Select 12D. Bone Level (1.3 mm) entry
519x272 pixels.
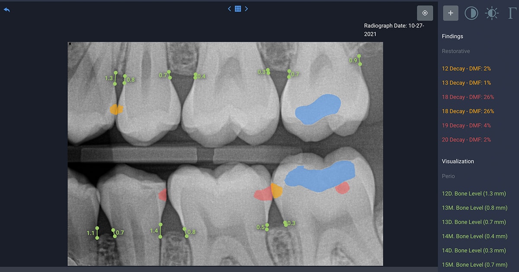pyautogui.click(x=474, y=194)
